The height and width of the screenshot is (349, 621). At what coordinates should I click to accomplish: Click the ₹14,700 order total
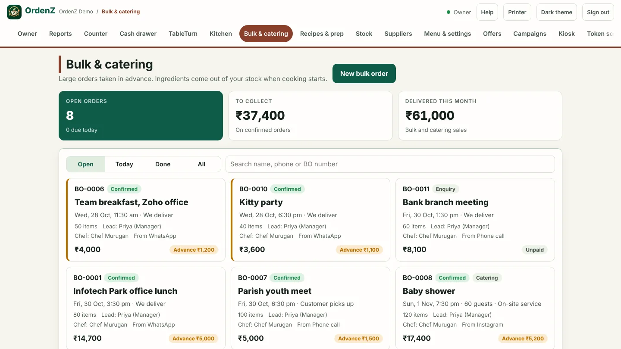pyautogui.click(x=88, y=338)
